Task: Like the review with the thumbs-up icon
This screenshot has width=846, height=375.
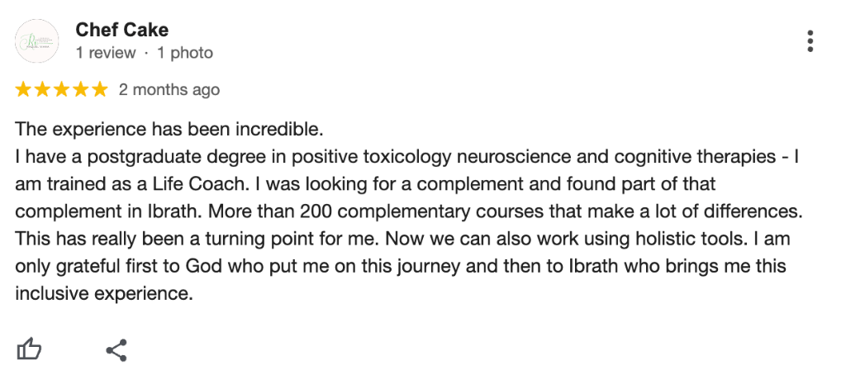Action: [x=29, y=349]
